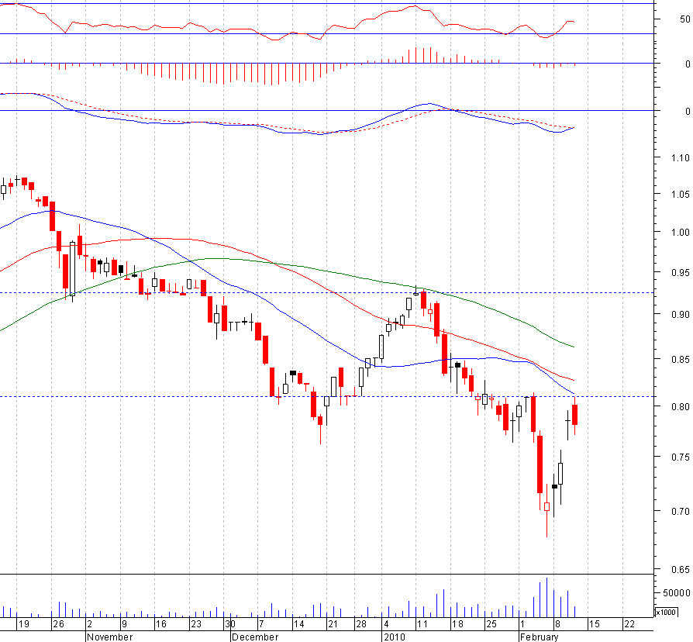Select the 1.00 price level label

coord(680,232)
